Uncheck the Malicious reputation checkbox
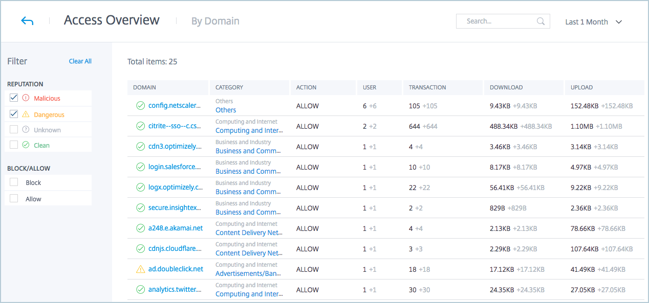This screenshot has height=303, width=649. point(14,98)
